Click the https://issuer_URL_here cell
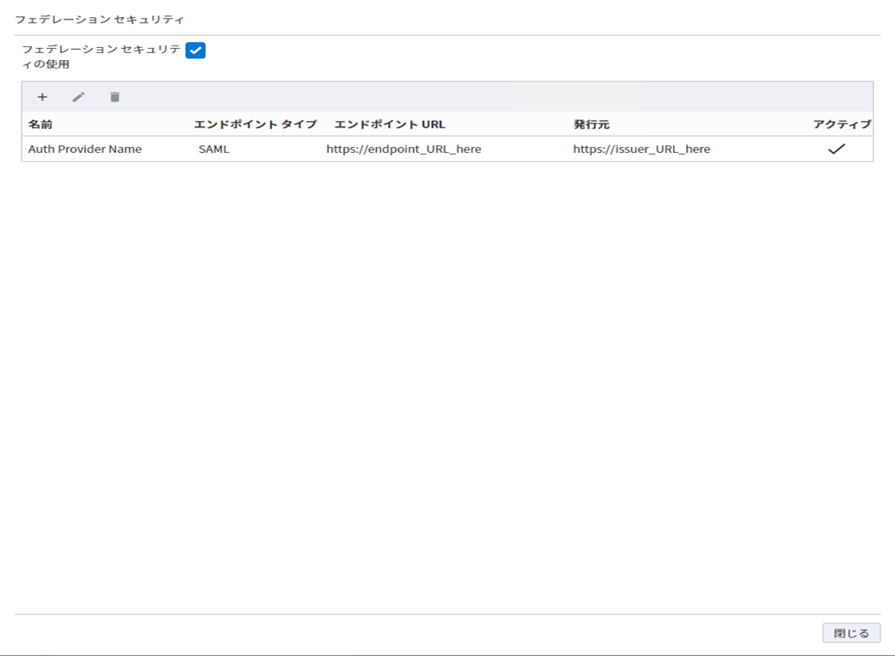This screenshot has width=895, height=656. 641,149
